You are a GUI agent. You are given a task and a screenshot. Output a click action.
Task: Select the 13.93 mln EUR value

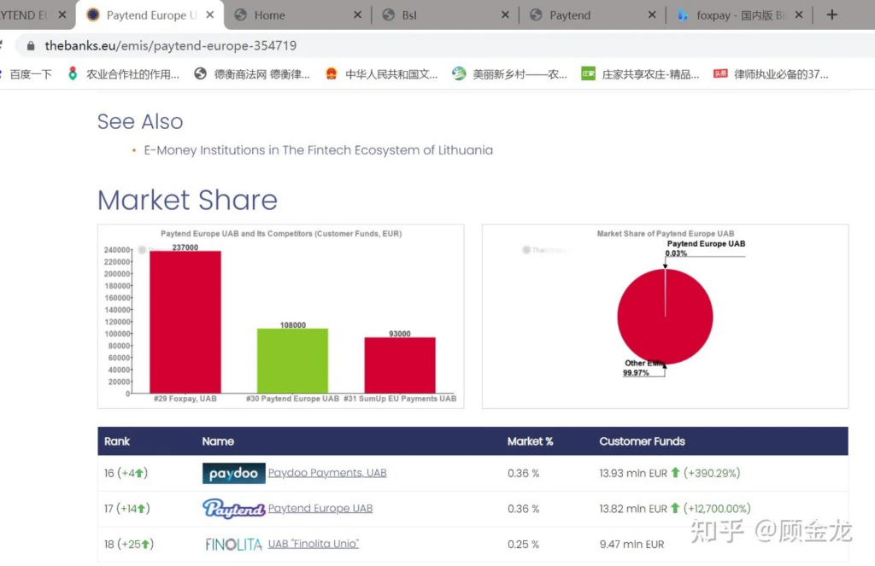tap(633, 474)
